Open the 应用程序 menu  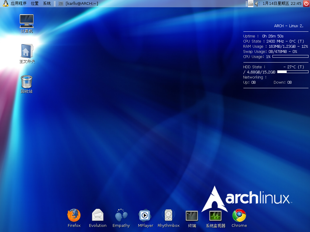tap(18, 3)
